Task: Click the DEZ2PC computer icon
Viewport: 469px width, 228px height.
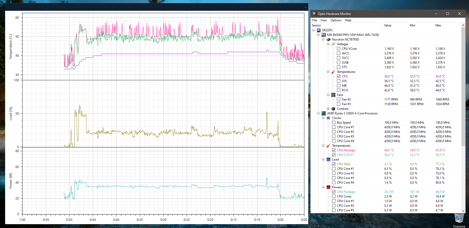Action: (x=319, y=30)
